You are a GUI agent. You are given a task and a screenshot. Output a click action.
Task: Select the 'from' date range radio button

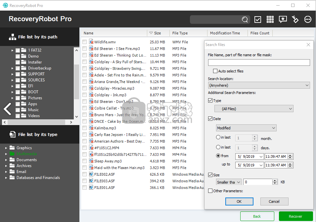pyautogui.click(x=218, y=156)
